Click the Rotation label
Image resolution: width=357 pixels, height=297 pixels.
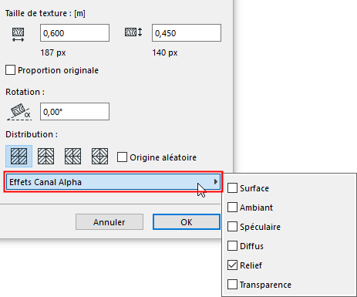tap(25, 92)
